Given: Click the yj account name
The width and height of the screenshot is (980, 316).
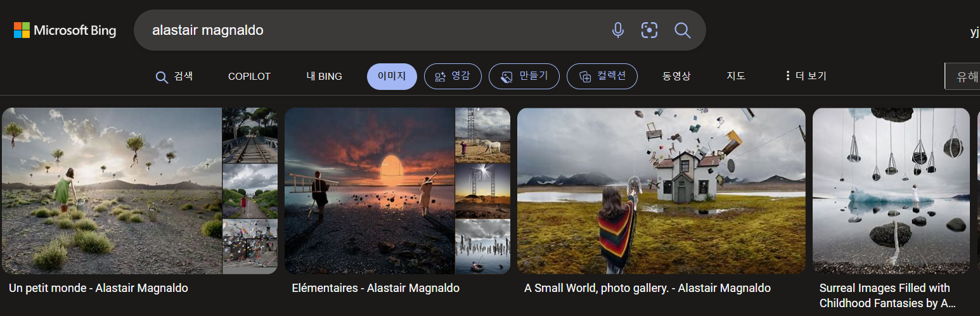Looking at the screenshot, I should 975,32.
